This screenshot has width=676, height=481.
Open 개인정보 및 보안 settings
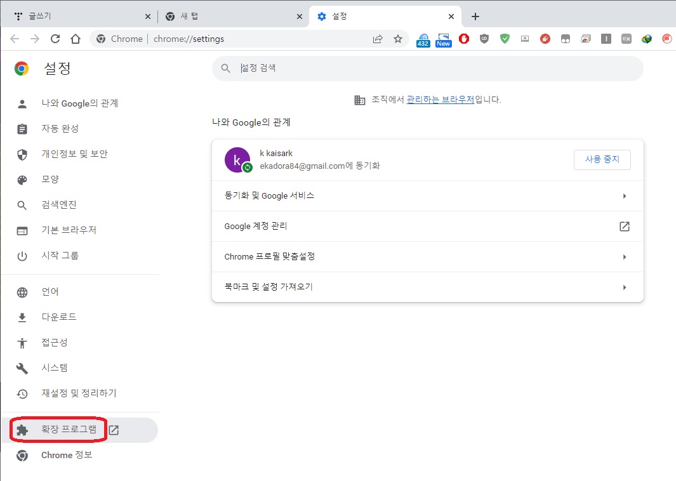click(x=80, y=154)
